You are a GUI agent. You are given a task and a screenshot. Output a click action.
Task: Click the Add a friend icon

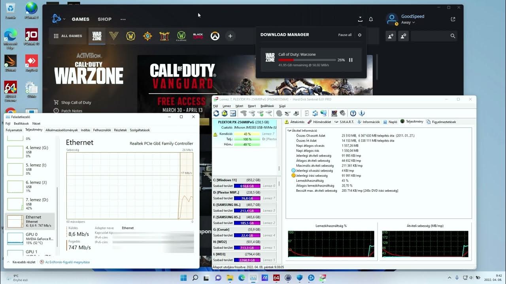point(391,36)
